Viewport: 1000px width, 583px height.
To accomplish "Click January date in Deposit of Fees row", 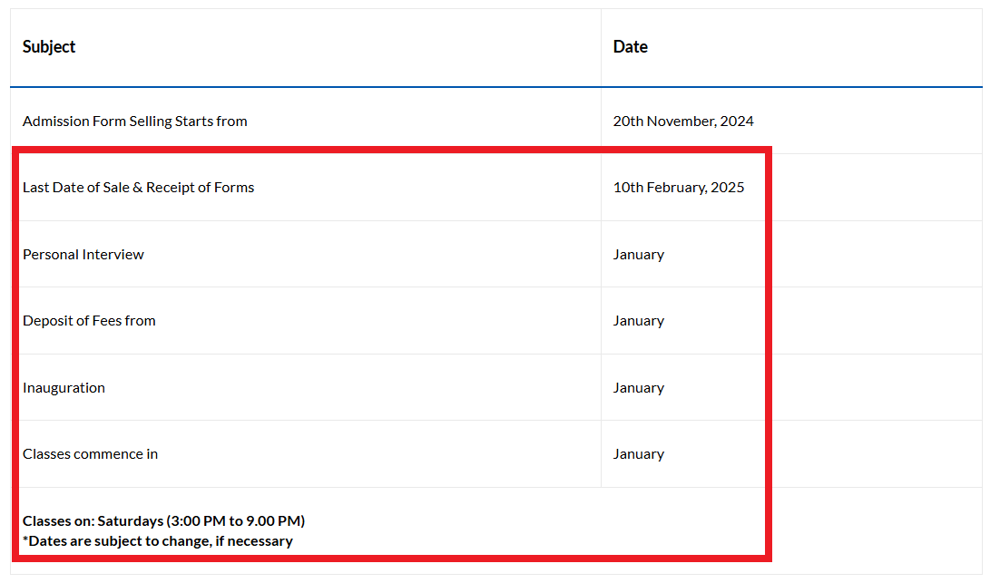I will 639,321.
